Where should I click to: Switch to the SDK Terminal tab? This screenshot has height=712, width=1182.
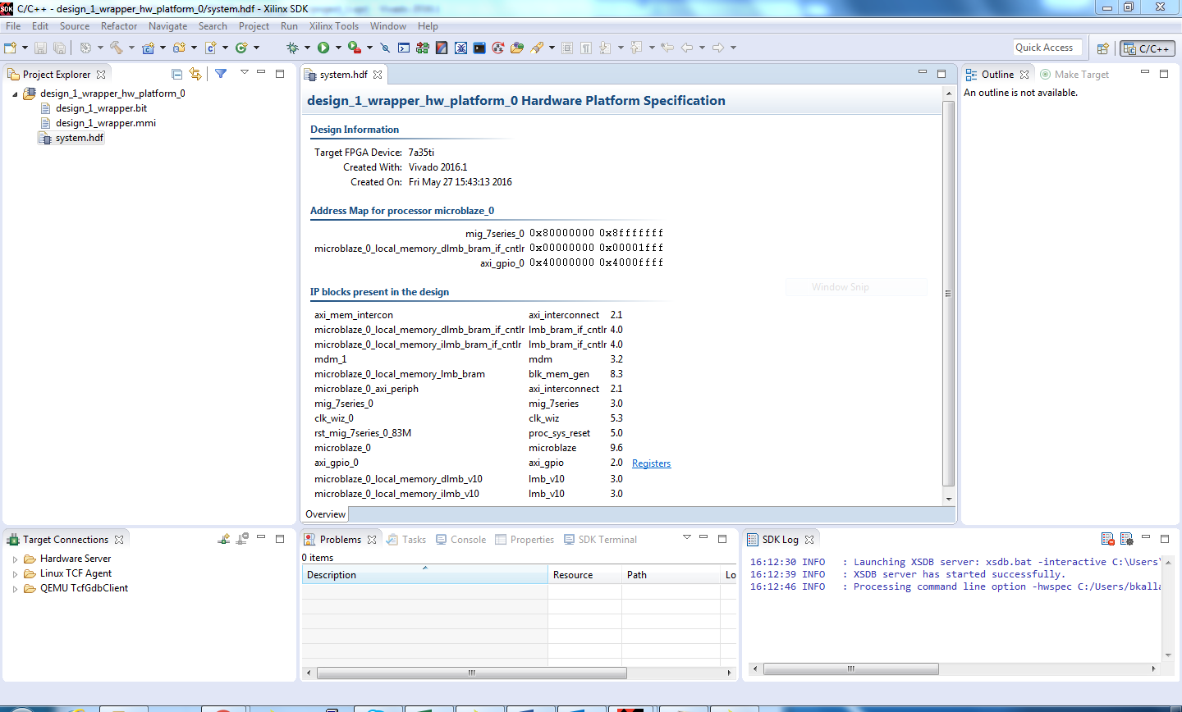click(599, 540)
